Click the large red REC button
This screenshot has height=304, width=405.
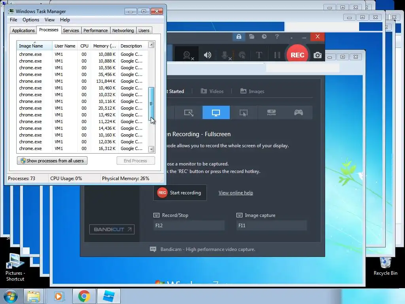(297, 55)
